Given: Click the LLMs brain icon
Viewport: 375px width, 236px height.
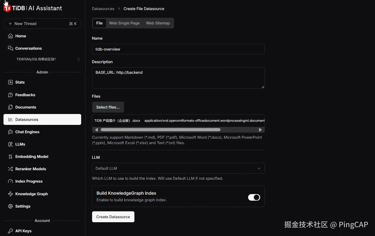Looking at the screenshot, I should [11, 144].
